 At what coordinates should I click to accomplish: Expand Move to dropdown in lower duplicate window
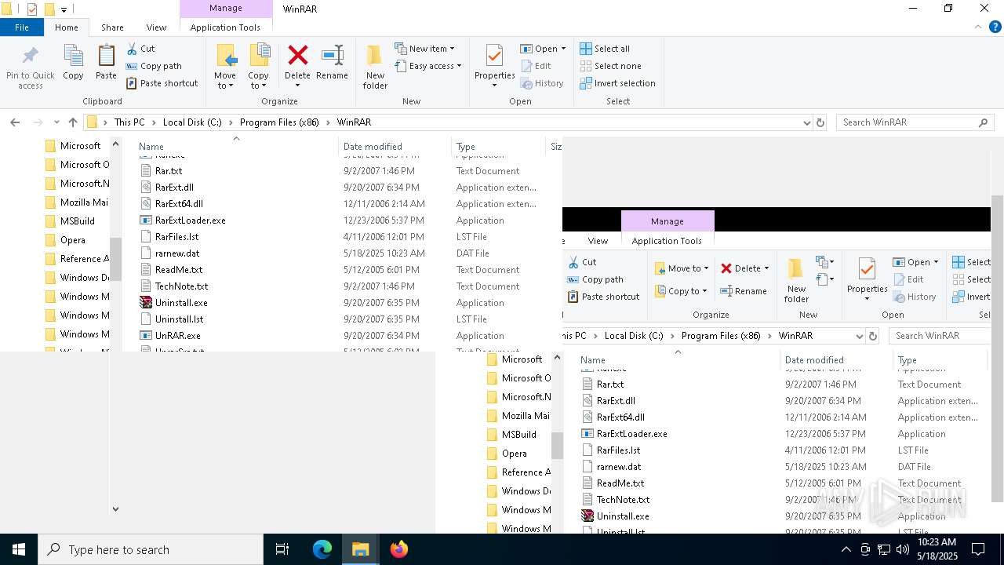pyautogui.click(x=706, y=268)
